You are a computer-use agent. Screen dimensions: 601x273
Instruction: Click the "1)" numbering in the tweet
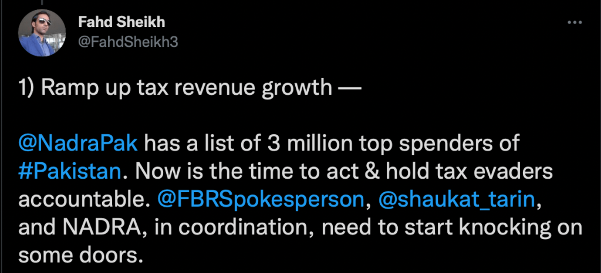(x=27, y=88)
